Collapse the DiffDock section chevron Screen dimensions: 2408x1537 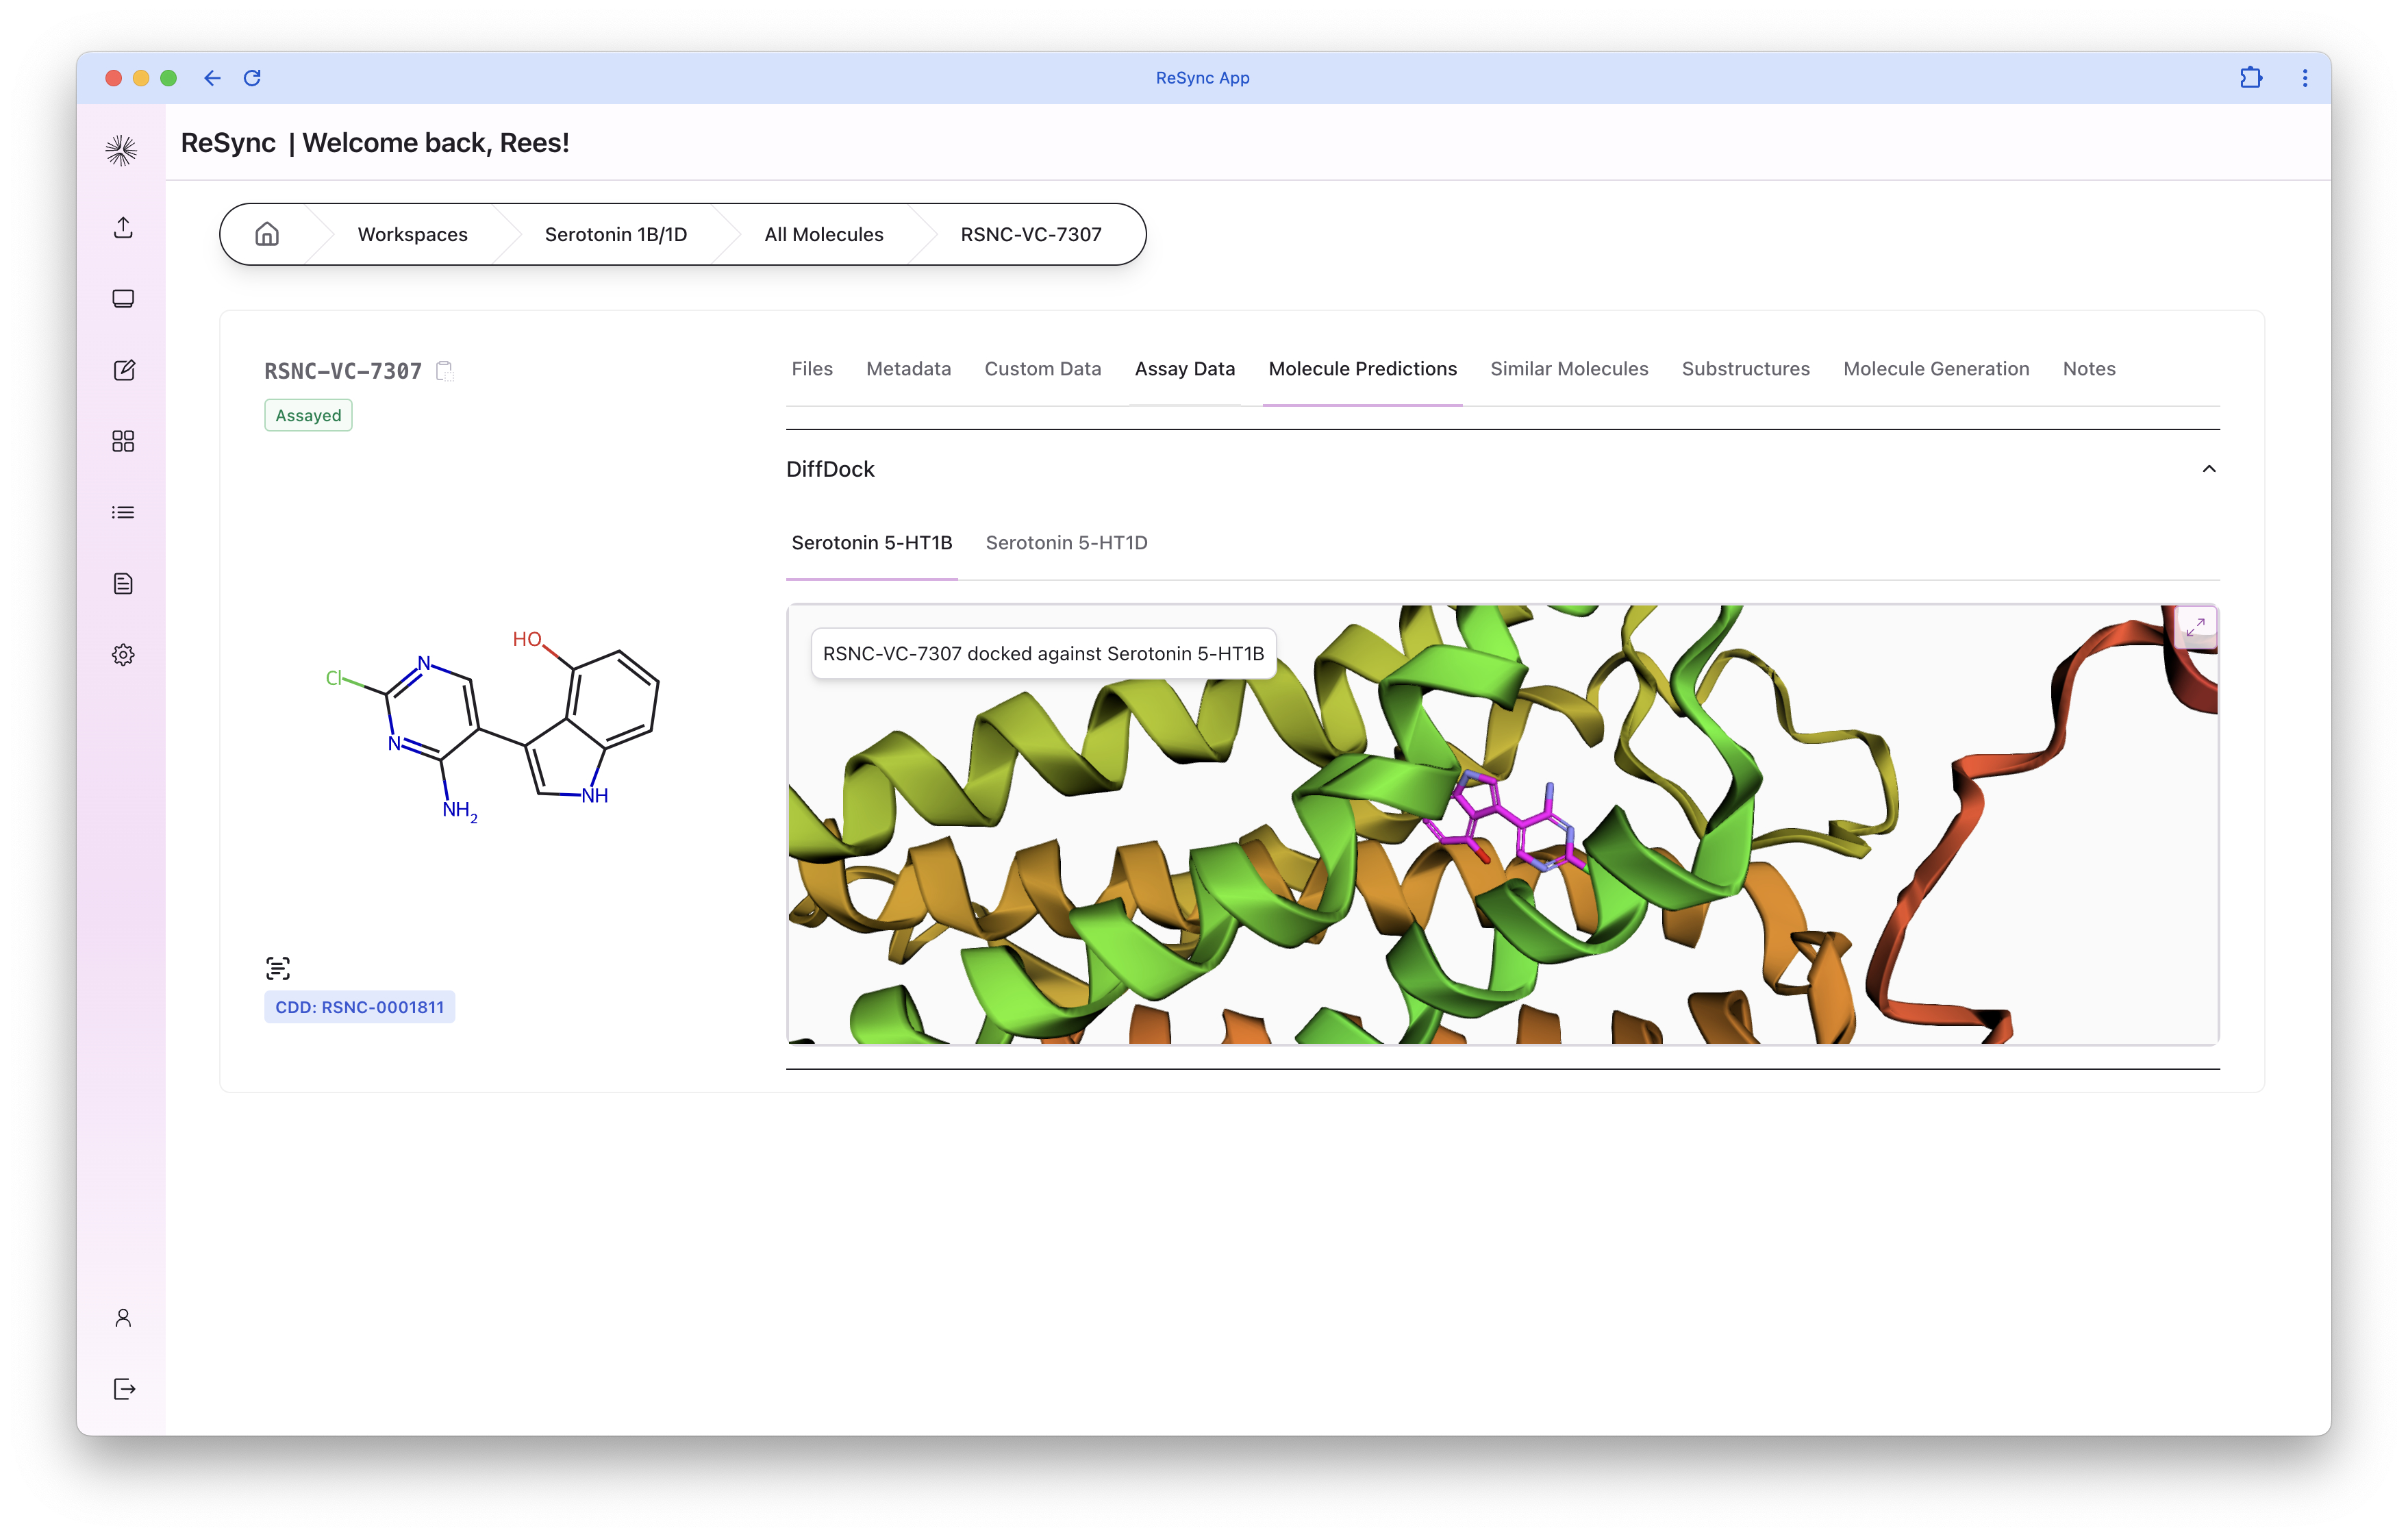tap(2208, 469)
